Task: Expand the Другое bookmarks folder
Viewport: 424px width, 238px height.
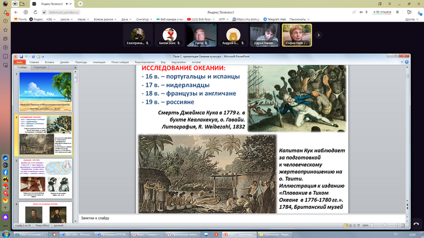Action: click(x=411, y=19)
